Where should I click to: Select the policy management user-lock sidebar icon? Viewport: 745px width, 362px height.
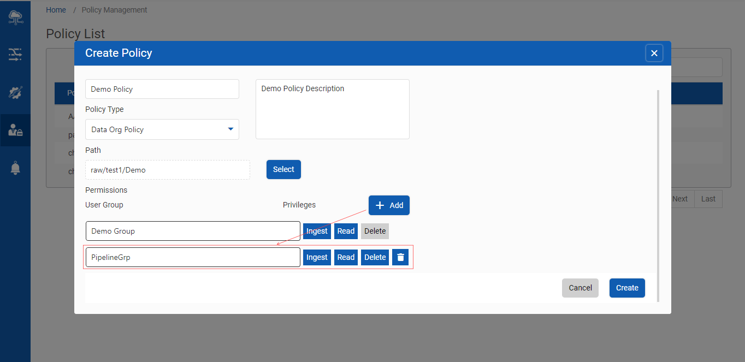click(15, 130)
